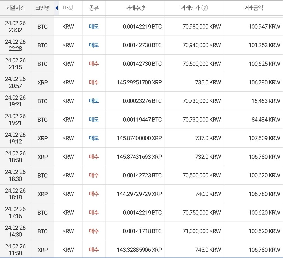Click the 70,750,000 KRW unit price
The width and height of the screenshot is (283, 258).
click(202, 213)
